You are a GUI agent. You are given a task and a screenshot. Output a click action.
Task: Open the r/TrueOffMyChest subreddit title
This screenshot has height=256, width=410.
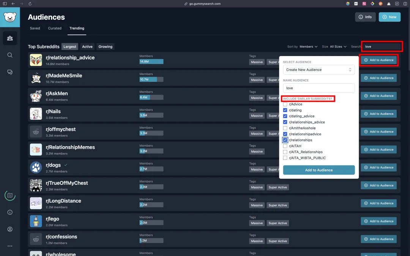pos(67,183)
